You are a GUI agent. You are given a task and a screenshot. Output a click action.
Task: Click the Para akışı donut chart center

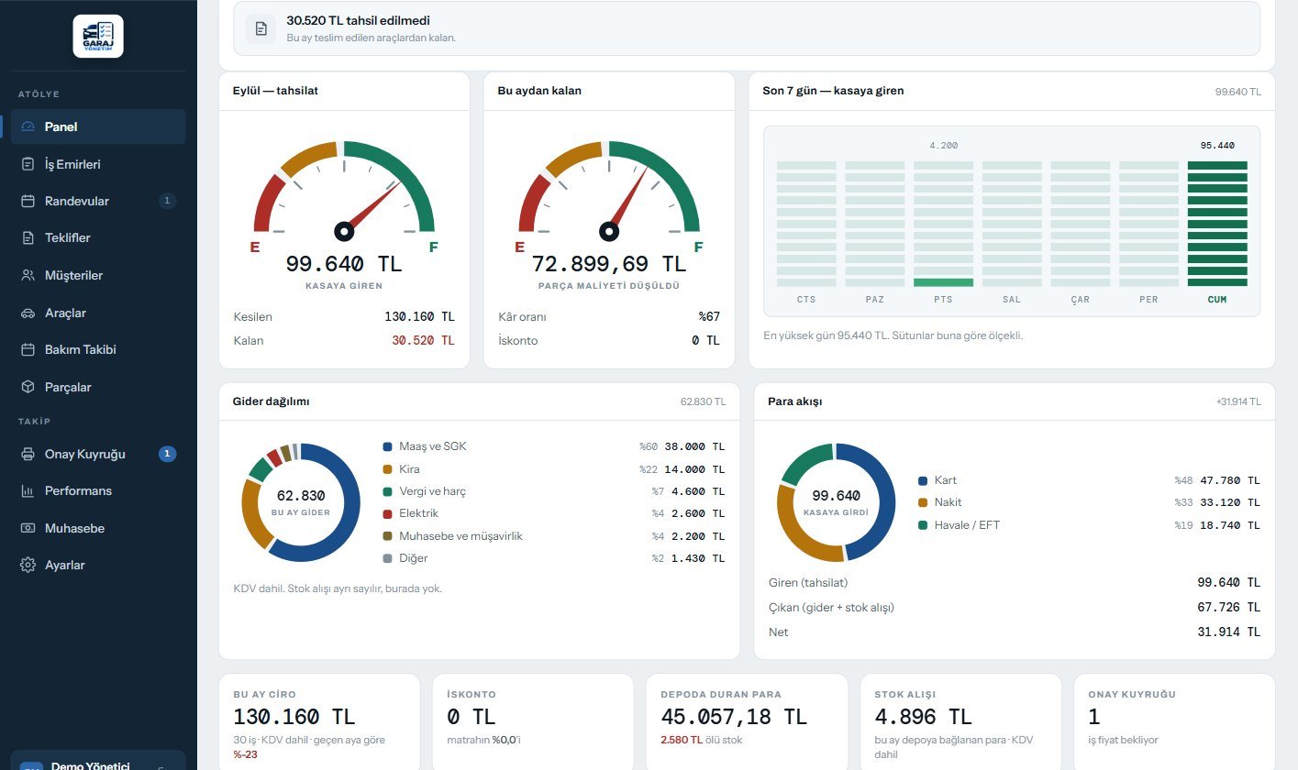coord(836,502)
